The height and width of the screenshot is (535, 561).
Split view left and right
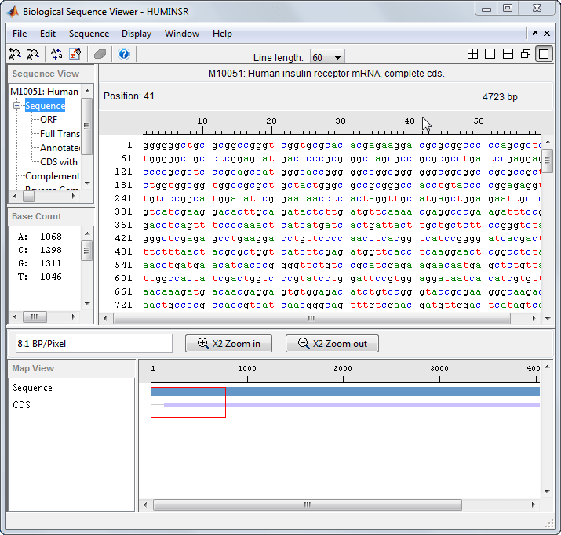[x=490, y=54]
